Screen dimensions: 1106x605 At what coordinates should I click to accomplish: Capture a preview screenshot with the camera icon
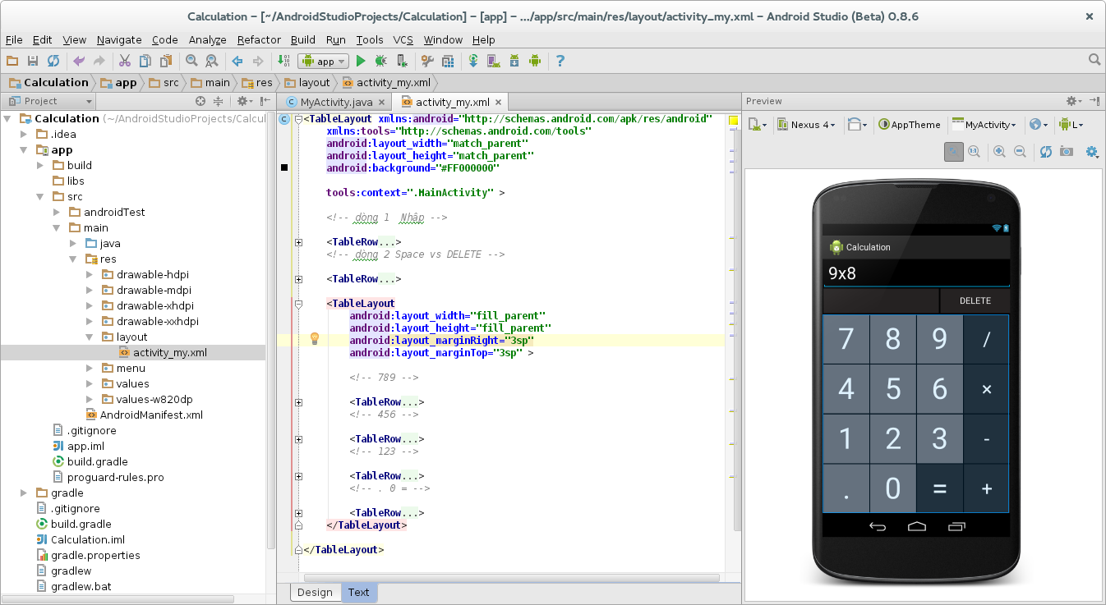pyautogui.click(x=1066, y=151)
